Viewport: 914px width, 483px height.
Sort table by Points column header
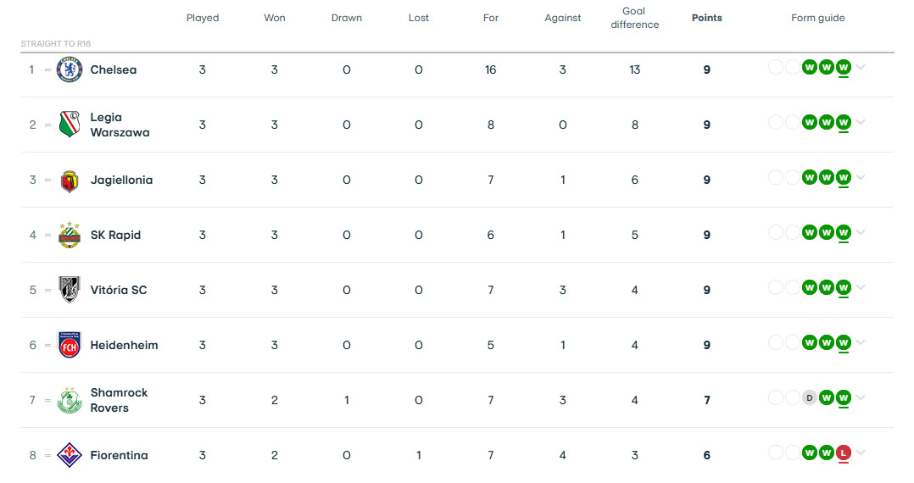coord(706,18)
